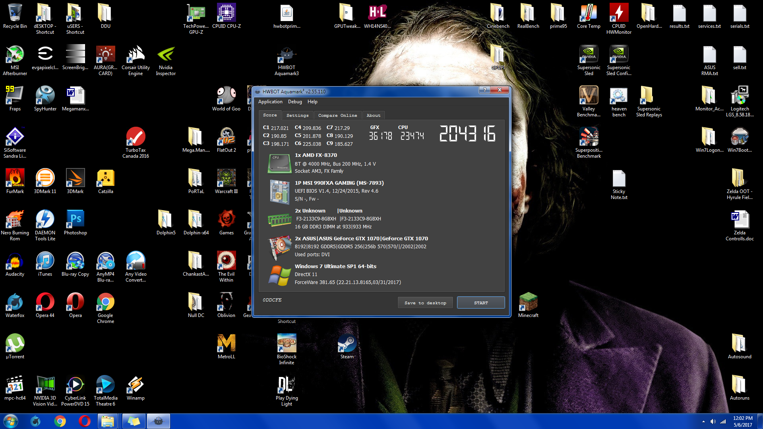Click the total score 204316 display

[x=467, y=133]
